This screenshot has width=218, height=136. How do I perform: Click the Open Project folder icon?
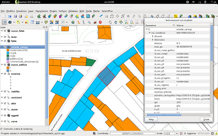click(x=9, y=16)
